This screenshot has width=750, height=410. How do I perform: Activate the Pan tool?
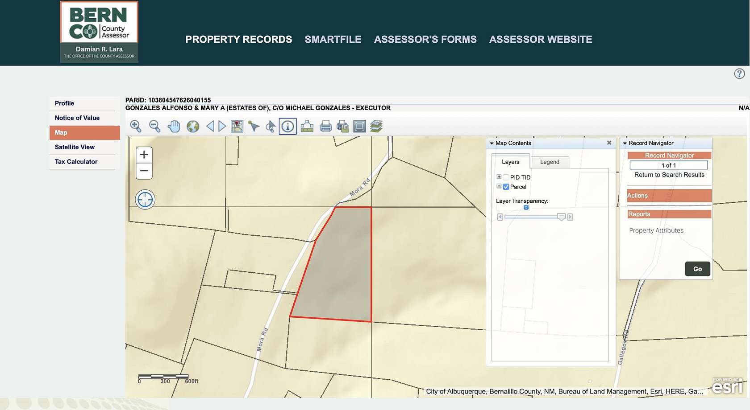pyautogui.click(x=174, y=126)
